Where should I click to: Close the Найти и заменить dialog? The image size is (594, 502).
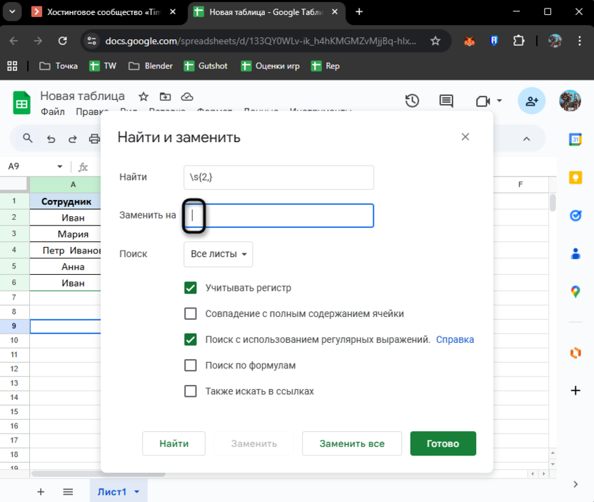pos(465,136)
